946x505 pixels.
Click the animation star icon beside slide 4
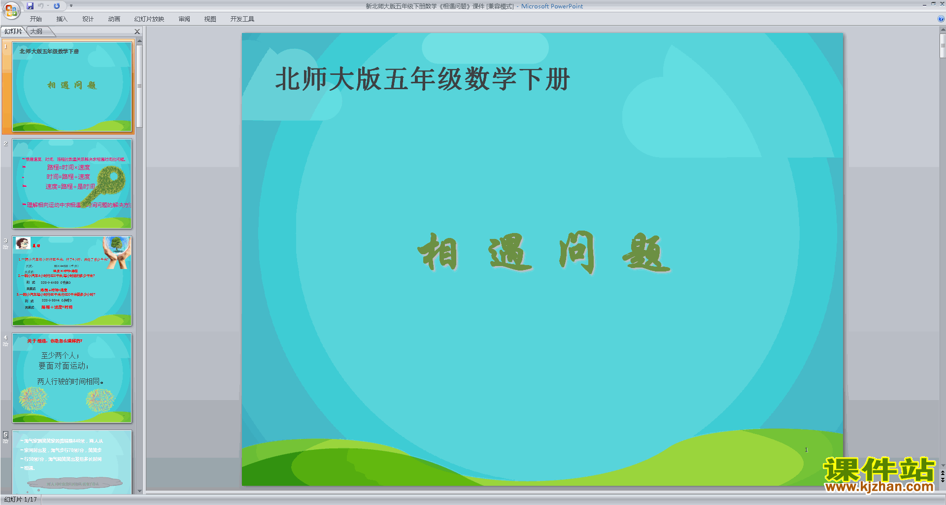tap(5, 344)
